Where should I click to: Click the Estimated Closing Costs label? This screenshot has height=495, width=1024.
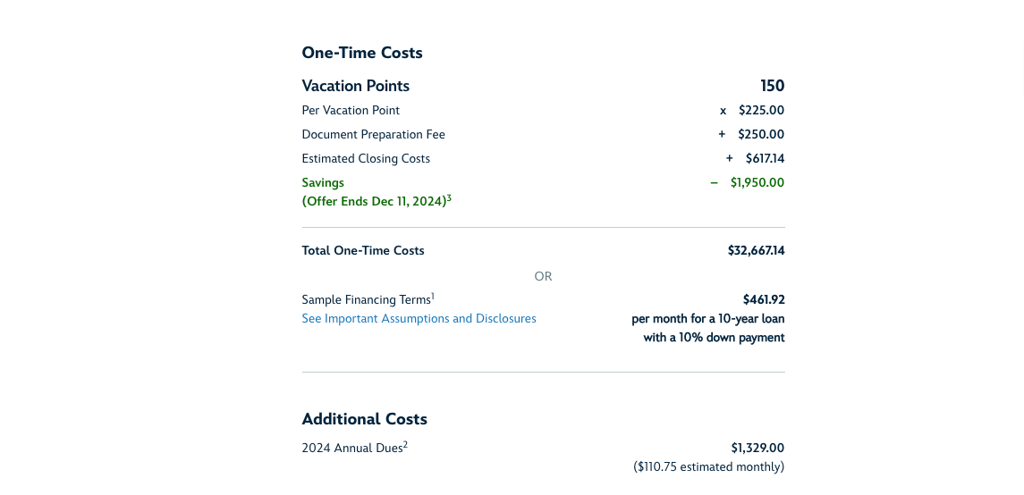pyautogui.click(x=366, y=159)
